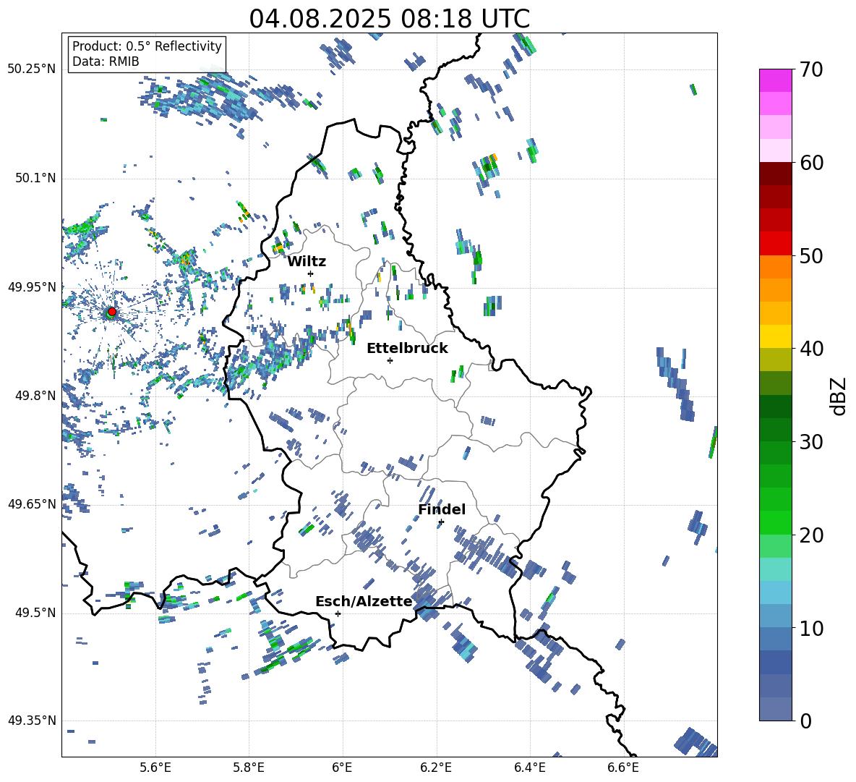This screenshot has height=782, width=856.
Task: Click the Findel city label
Action: [x=442, y=509]
